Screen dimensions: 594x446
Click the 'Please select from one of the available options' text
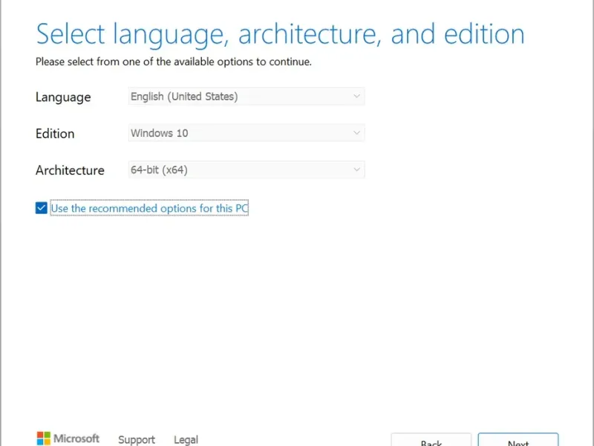pos(174,62)
